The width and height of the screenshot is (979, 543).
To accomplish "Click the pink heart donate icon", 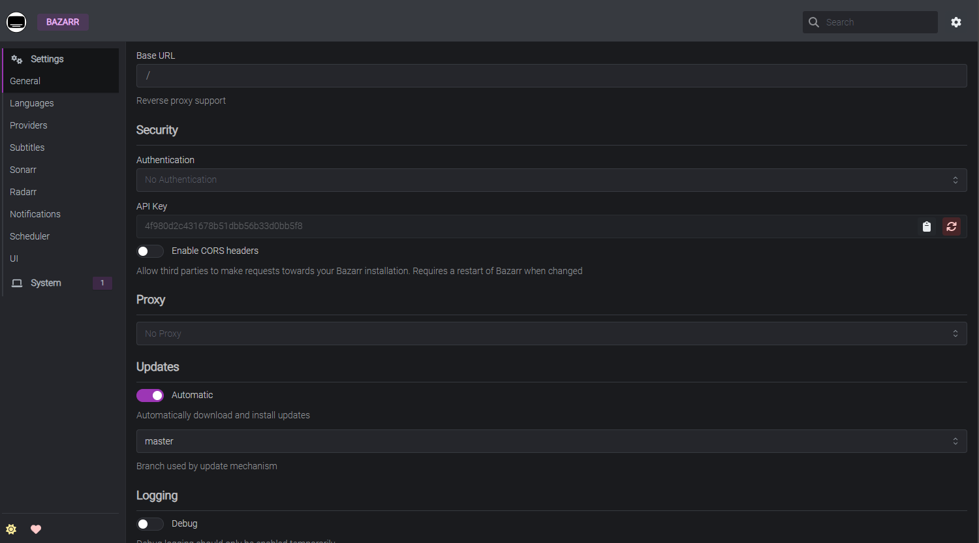I will (36, 529).
